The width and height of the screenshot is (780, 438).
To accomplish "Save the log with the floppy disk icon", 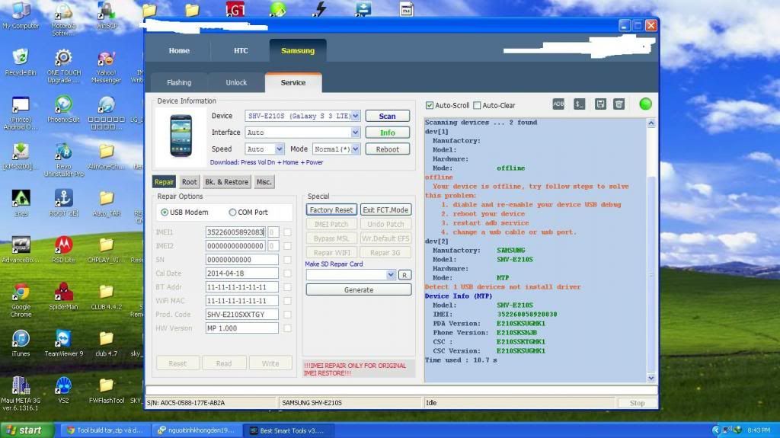I will point(600,104).
